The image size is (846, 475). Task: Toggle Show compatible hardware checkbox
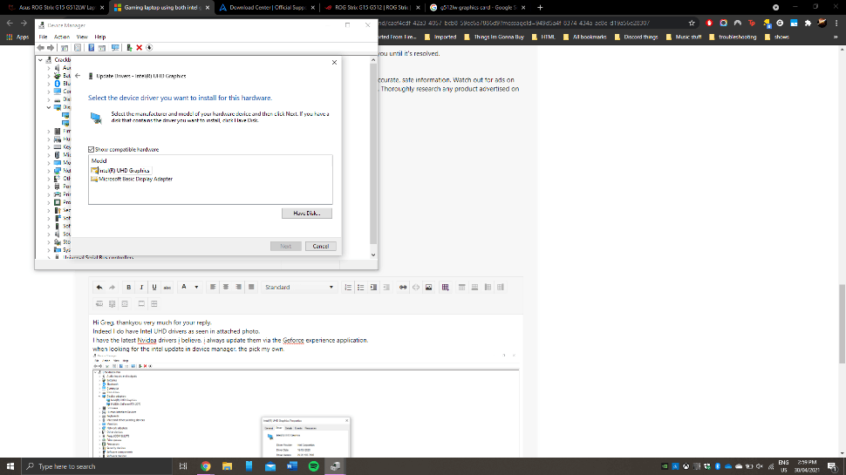coord(92,149)
